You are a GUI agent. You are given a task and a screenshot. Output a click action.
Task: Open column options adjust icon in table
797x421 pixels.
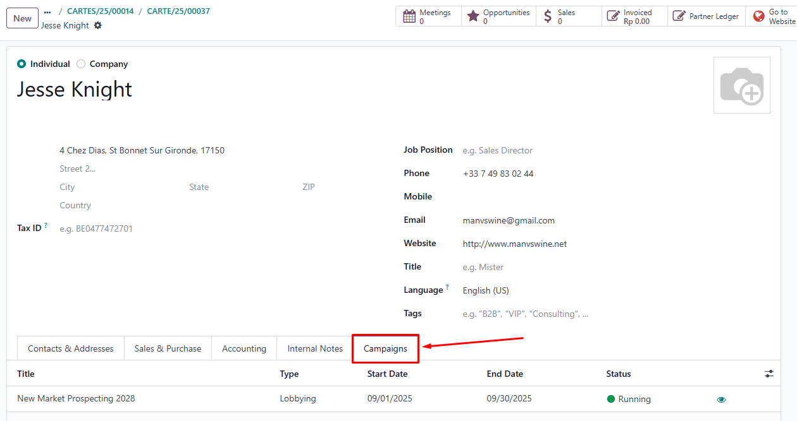[x=769, y=374]
